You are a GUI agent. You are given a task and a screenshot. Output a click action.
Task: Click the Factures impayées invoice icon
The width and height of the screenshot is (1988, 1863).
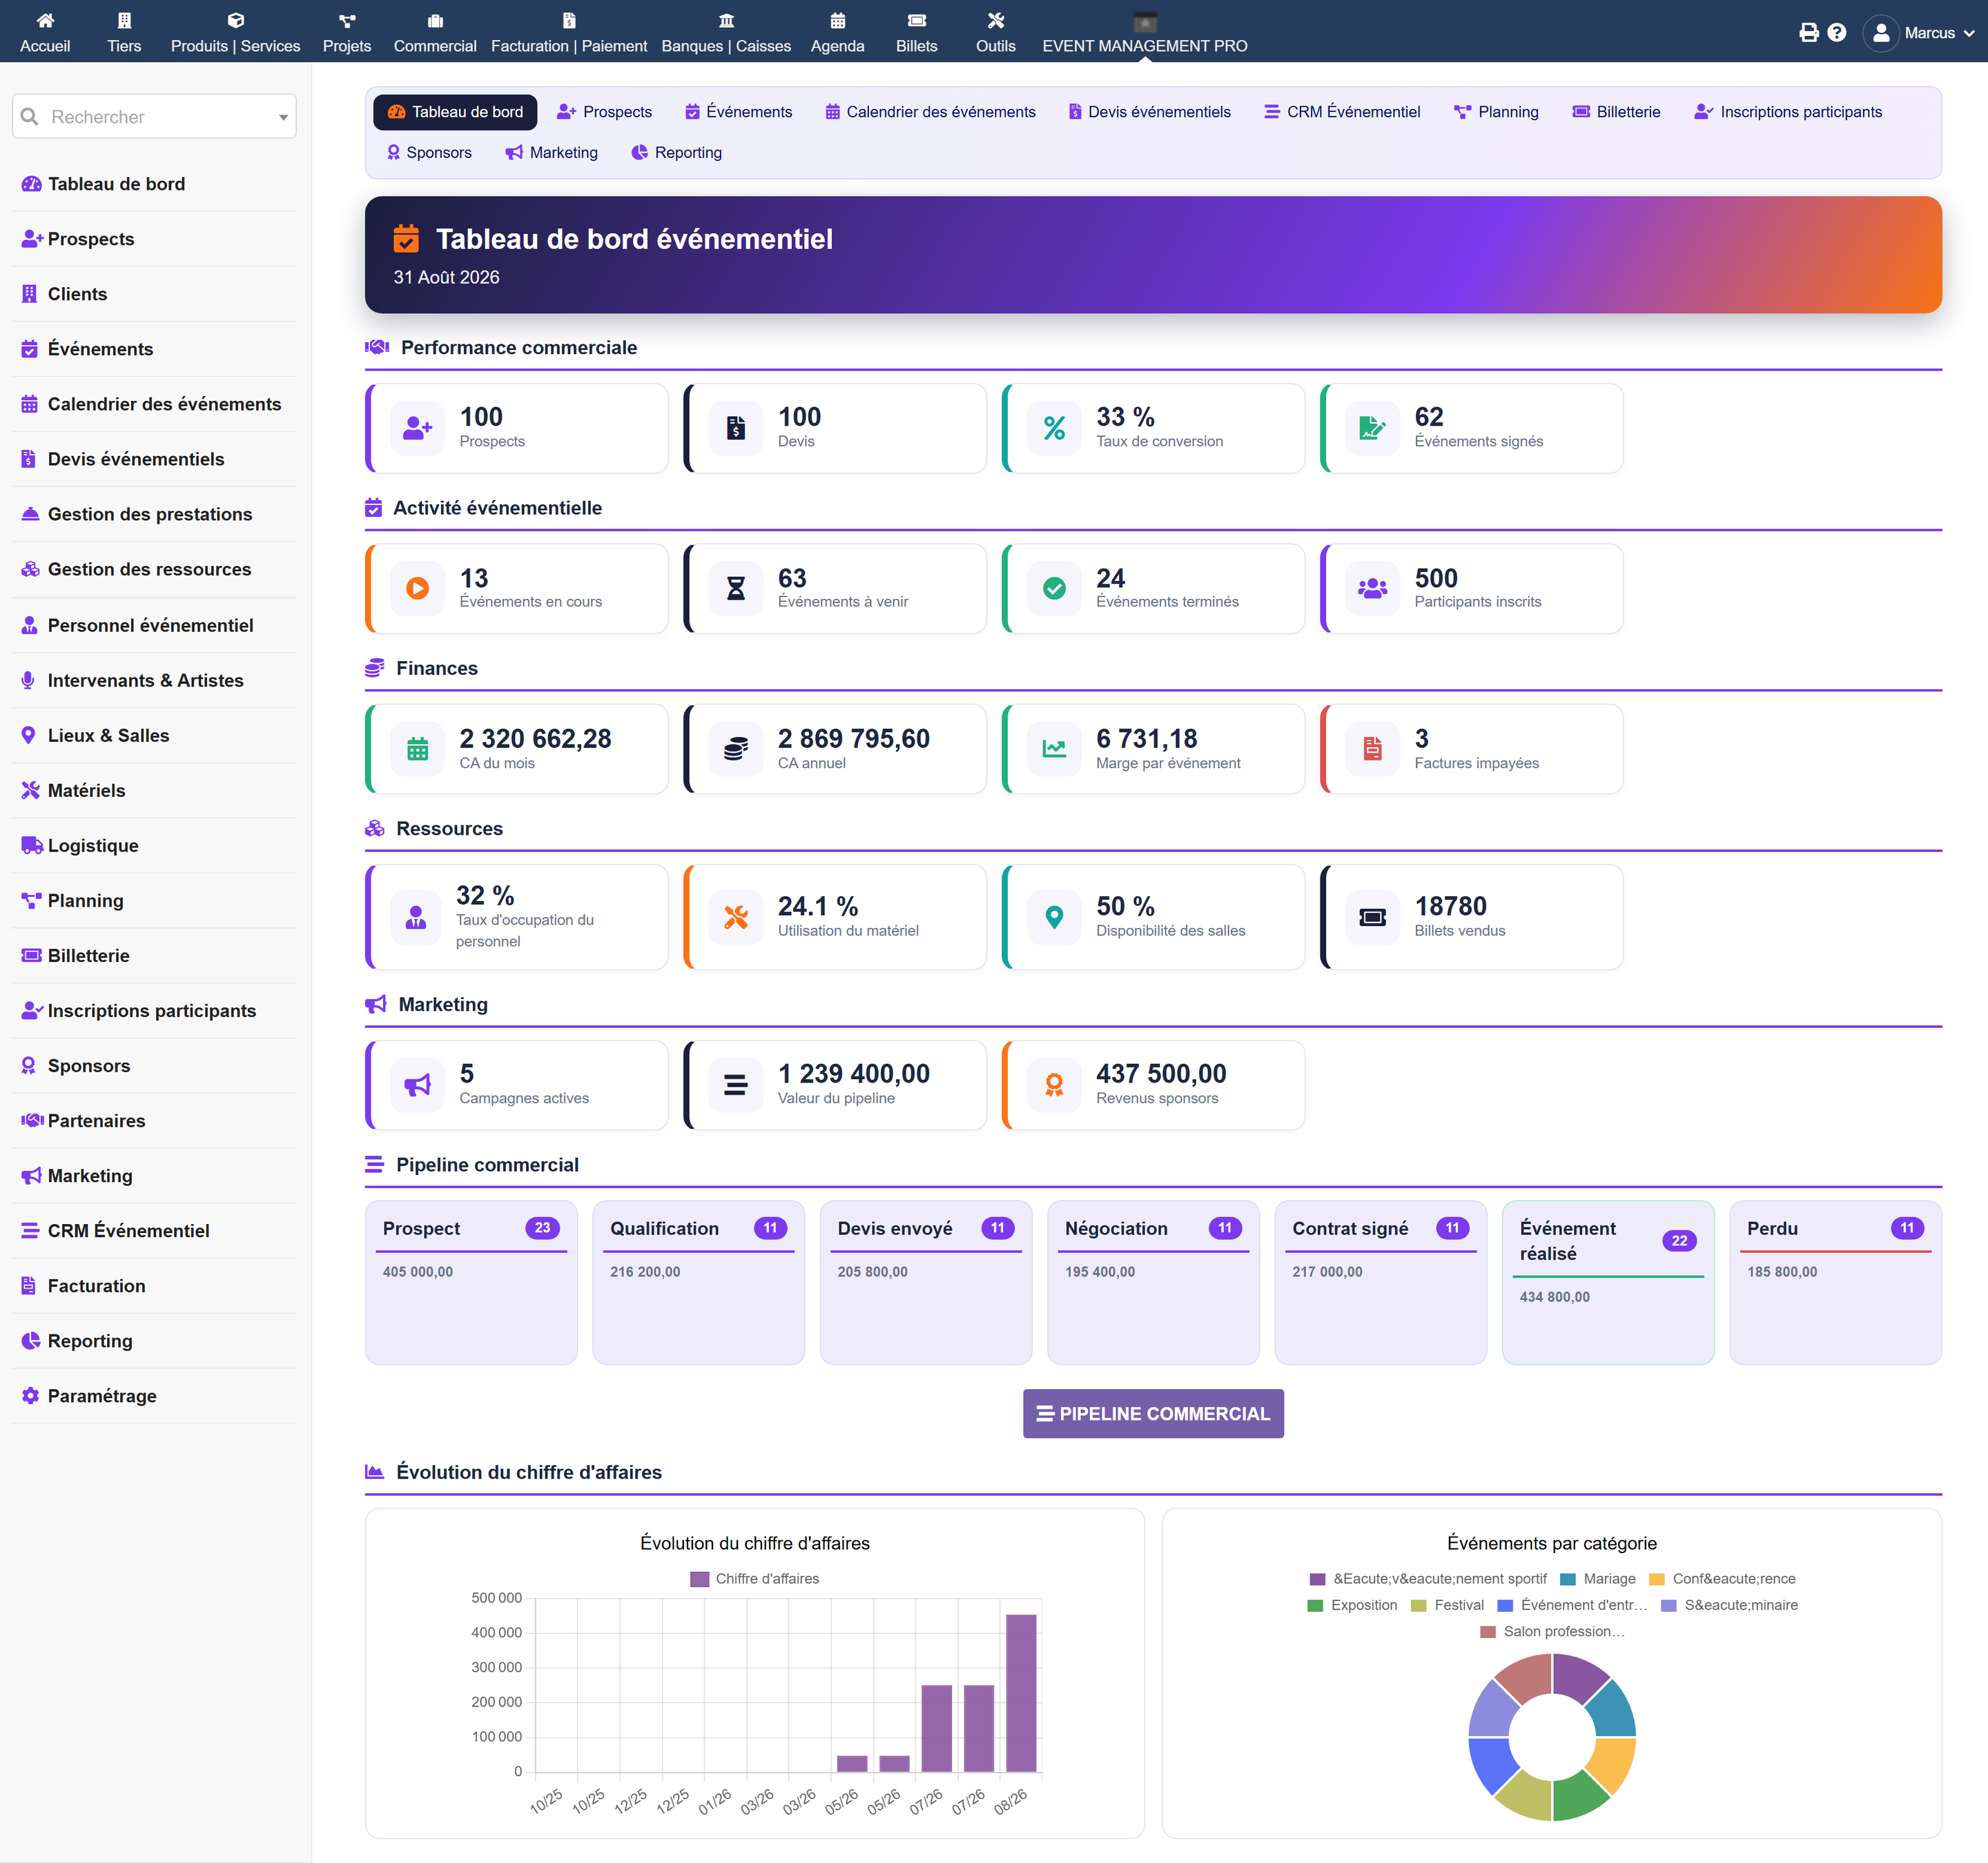click(1372, 749)
